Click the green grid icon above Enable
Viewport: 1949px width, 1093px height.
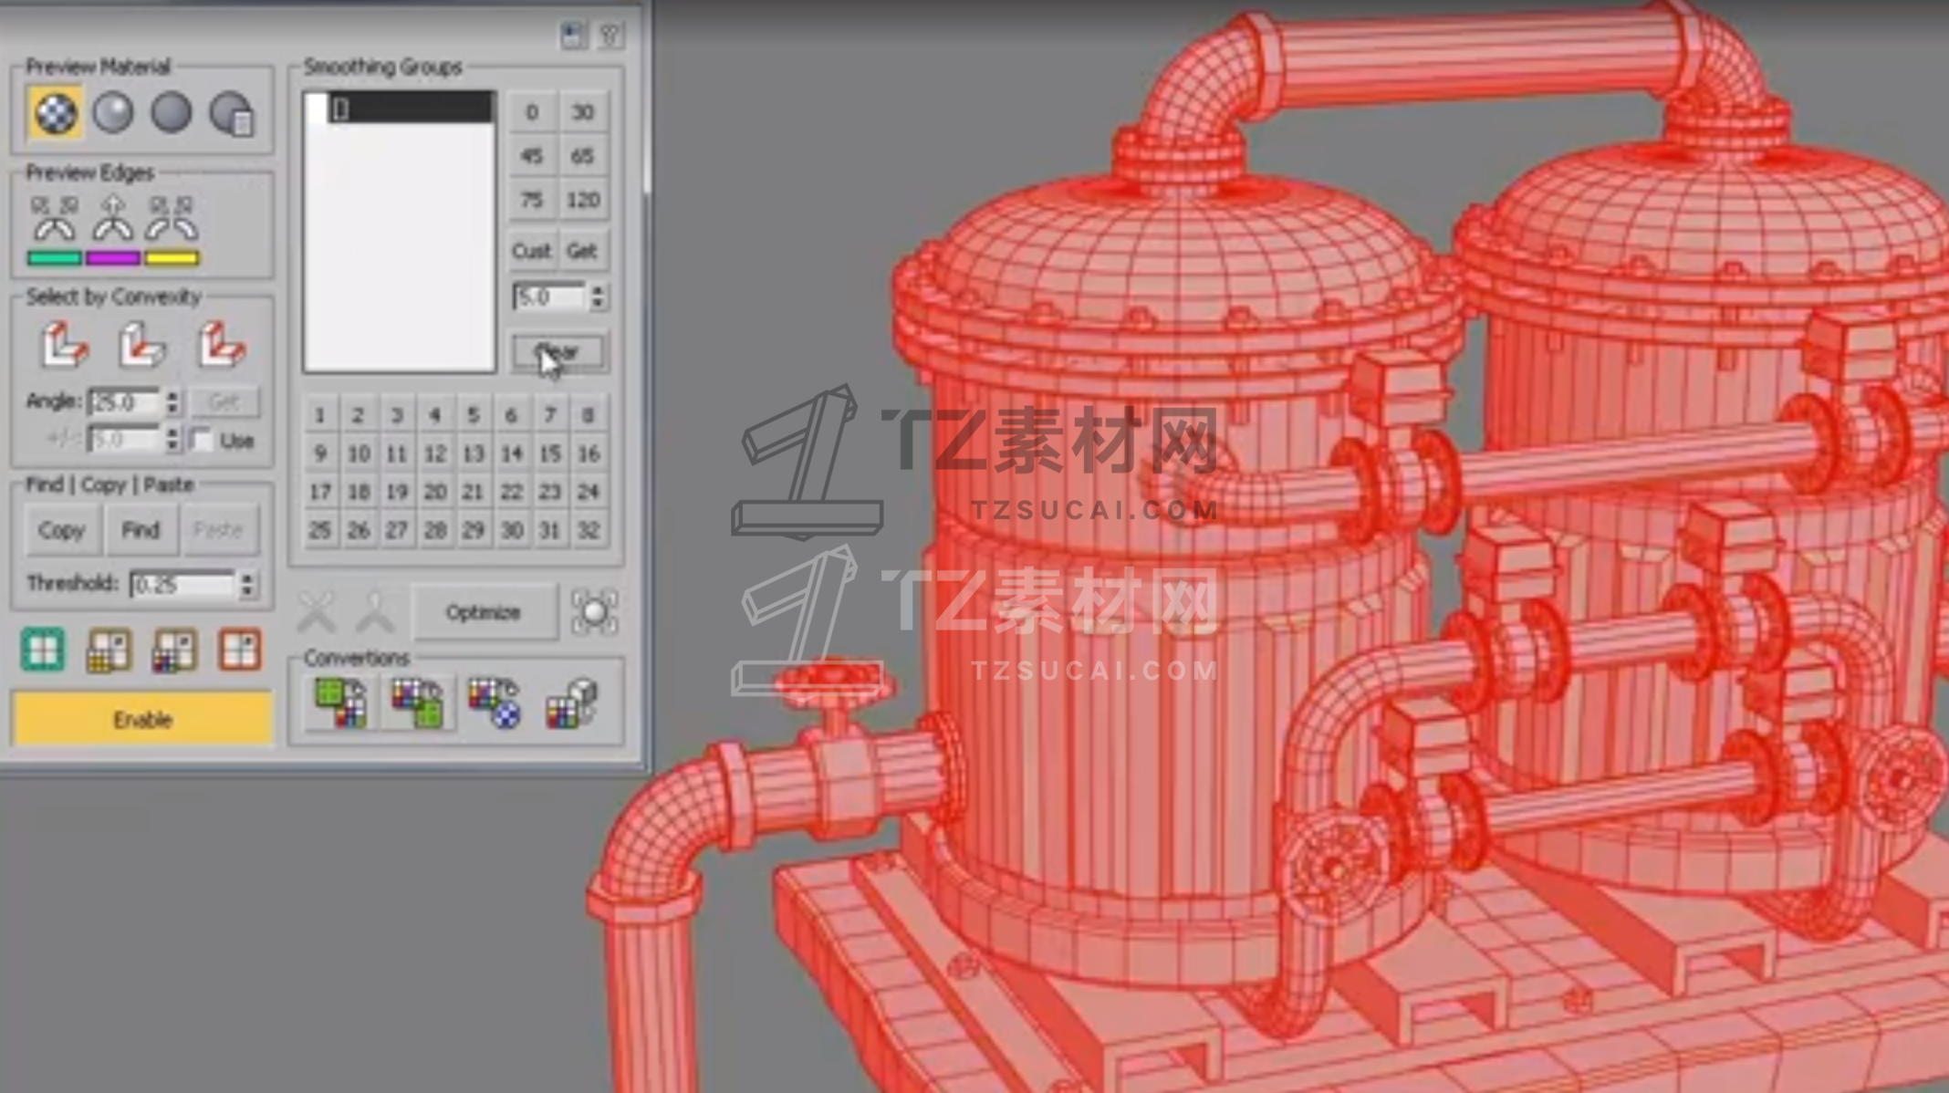point(43,650)
